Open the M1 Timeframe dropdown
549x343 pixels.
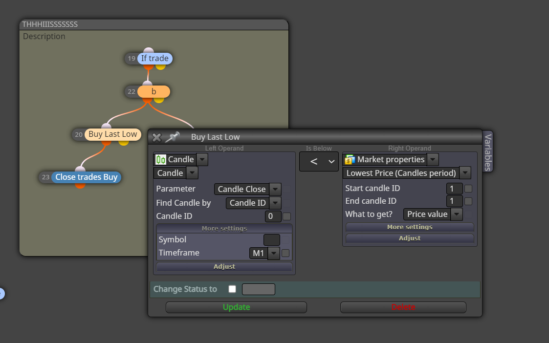pos(274,253)
